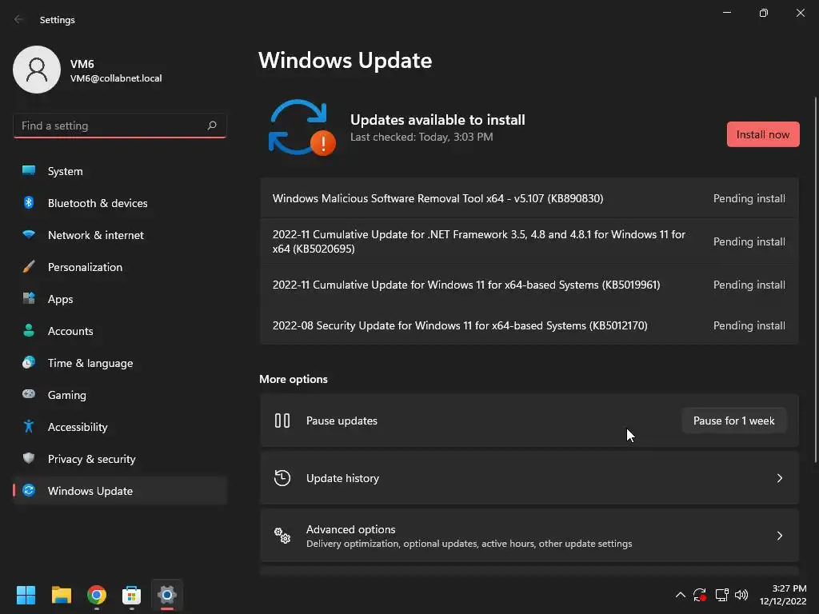Click the System monitor icon in sidebar

click(29, 171)
